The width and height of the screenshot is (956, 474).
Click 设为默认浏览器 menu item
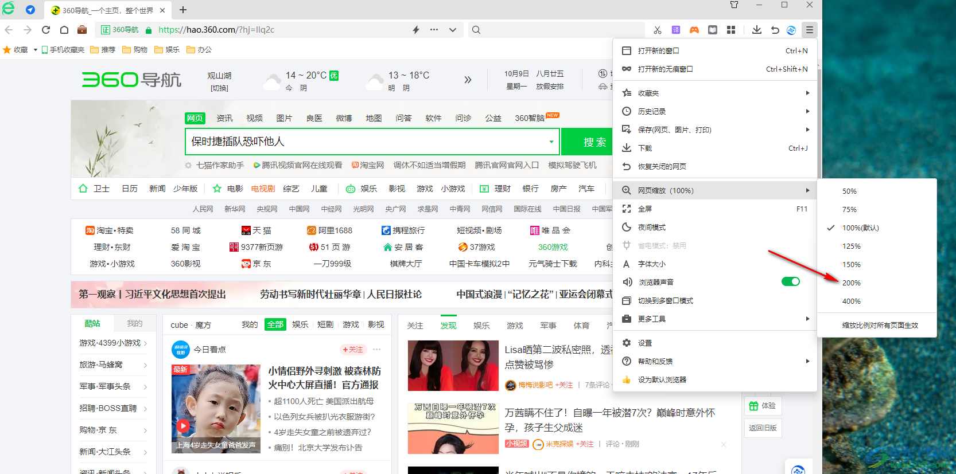pyautogui.click(x=715, y=379)
